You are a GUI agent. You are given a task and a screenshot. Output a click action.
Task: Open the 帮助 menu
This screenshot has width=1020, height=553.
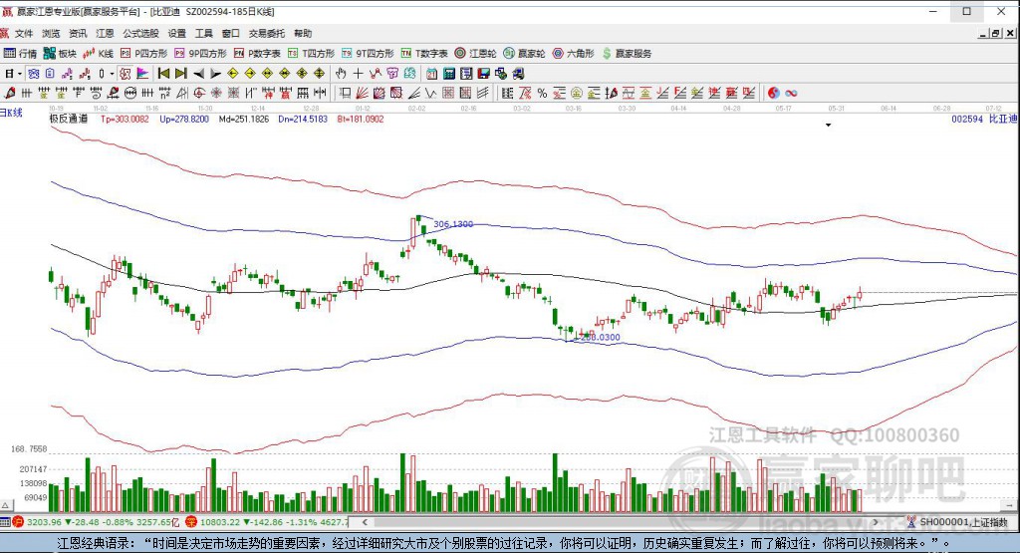(x=303, y=33)
